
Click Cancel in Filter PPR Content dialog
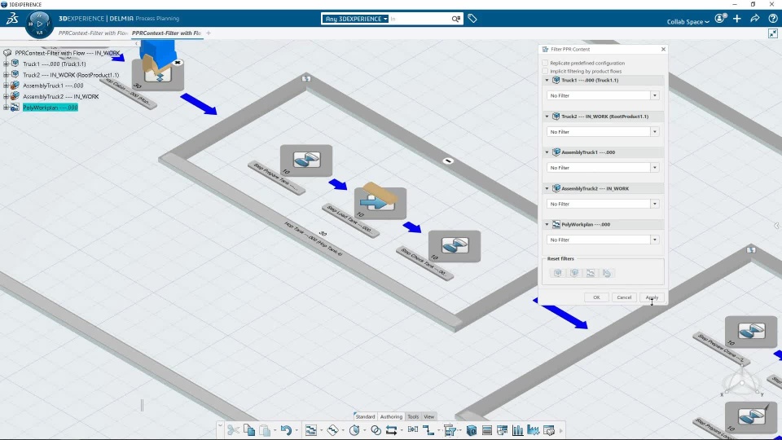(x=624, y=297)
